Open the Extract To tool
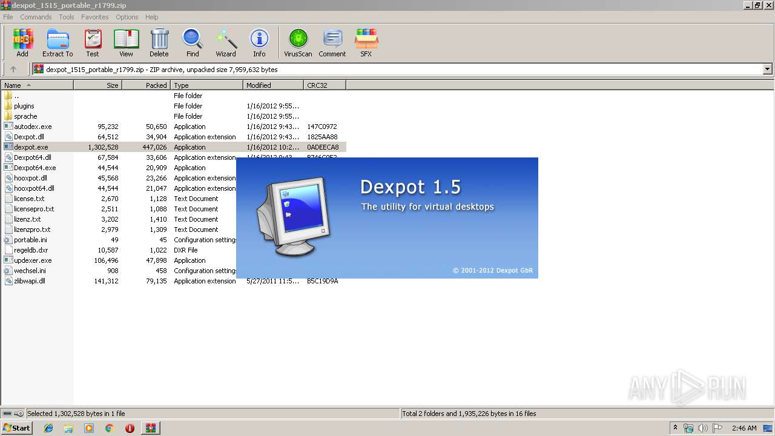This screenshot has width=775, height=436. click(x=58, y=42)
